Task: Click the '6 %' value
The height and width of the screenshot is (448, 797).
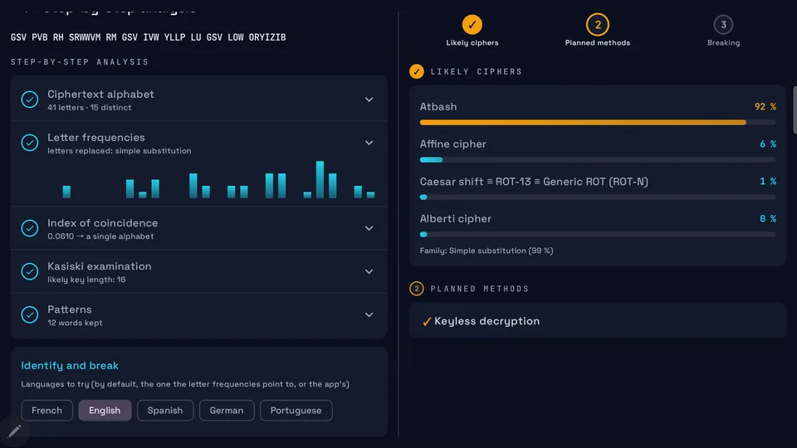Action: tap(767, 144)
